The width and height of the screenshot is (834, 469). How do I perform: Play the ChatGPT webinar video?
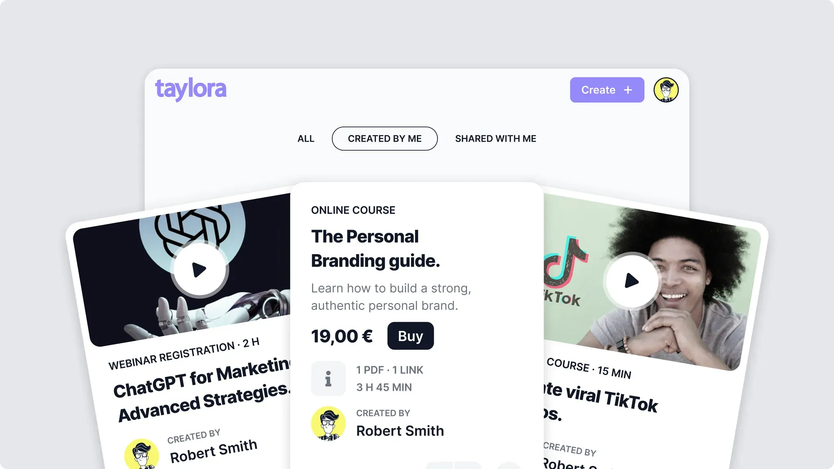[200, 269]
